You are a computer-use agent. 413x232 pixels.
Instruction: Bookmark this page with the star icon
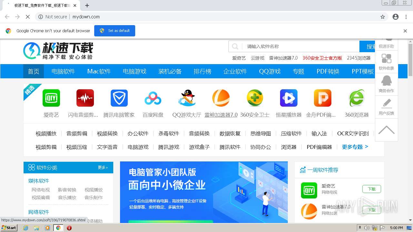(383, 17)
